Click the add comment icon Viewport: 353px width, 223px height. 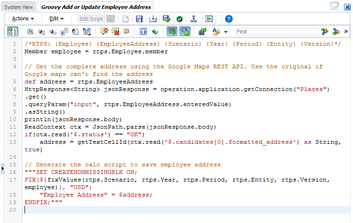pyautogui.click(x=104, y=32)
